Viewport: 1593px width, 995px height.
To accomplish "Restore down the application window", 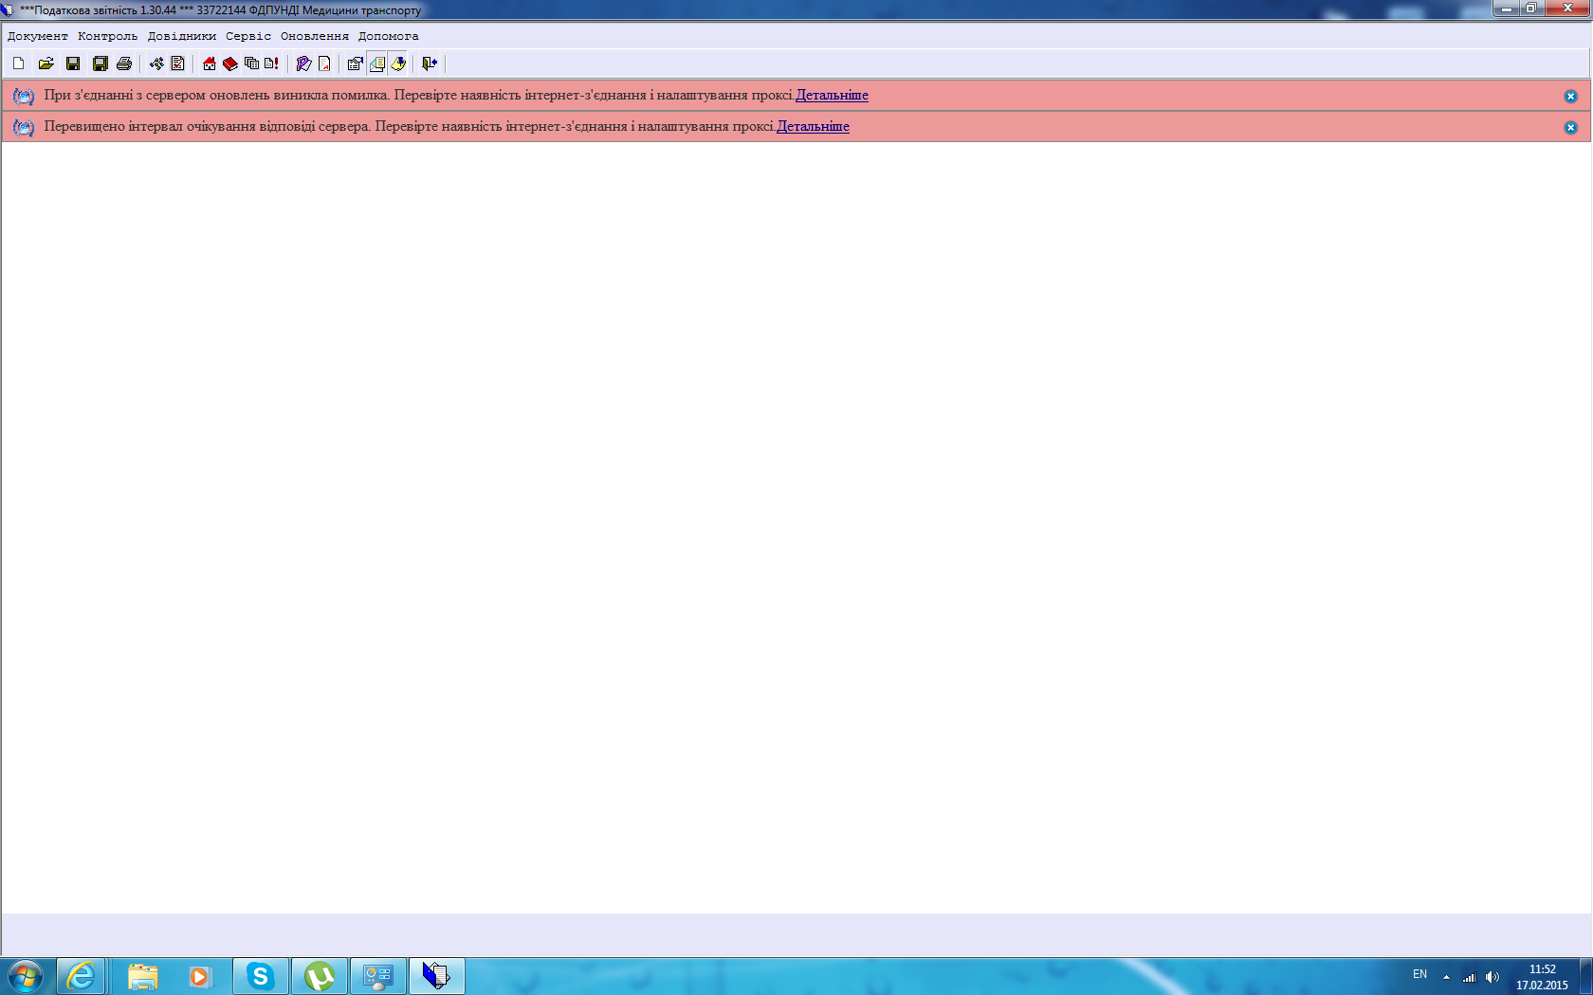I will (1531, 9).
